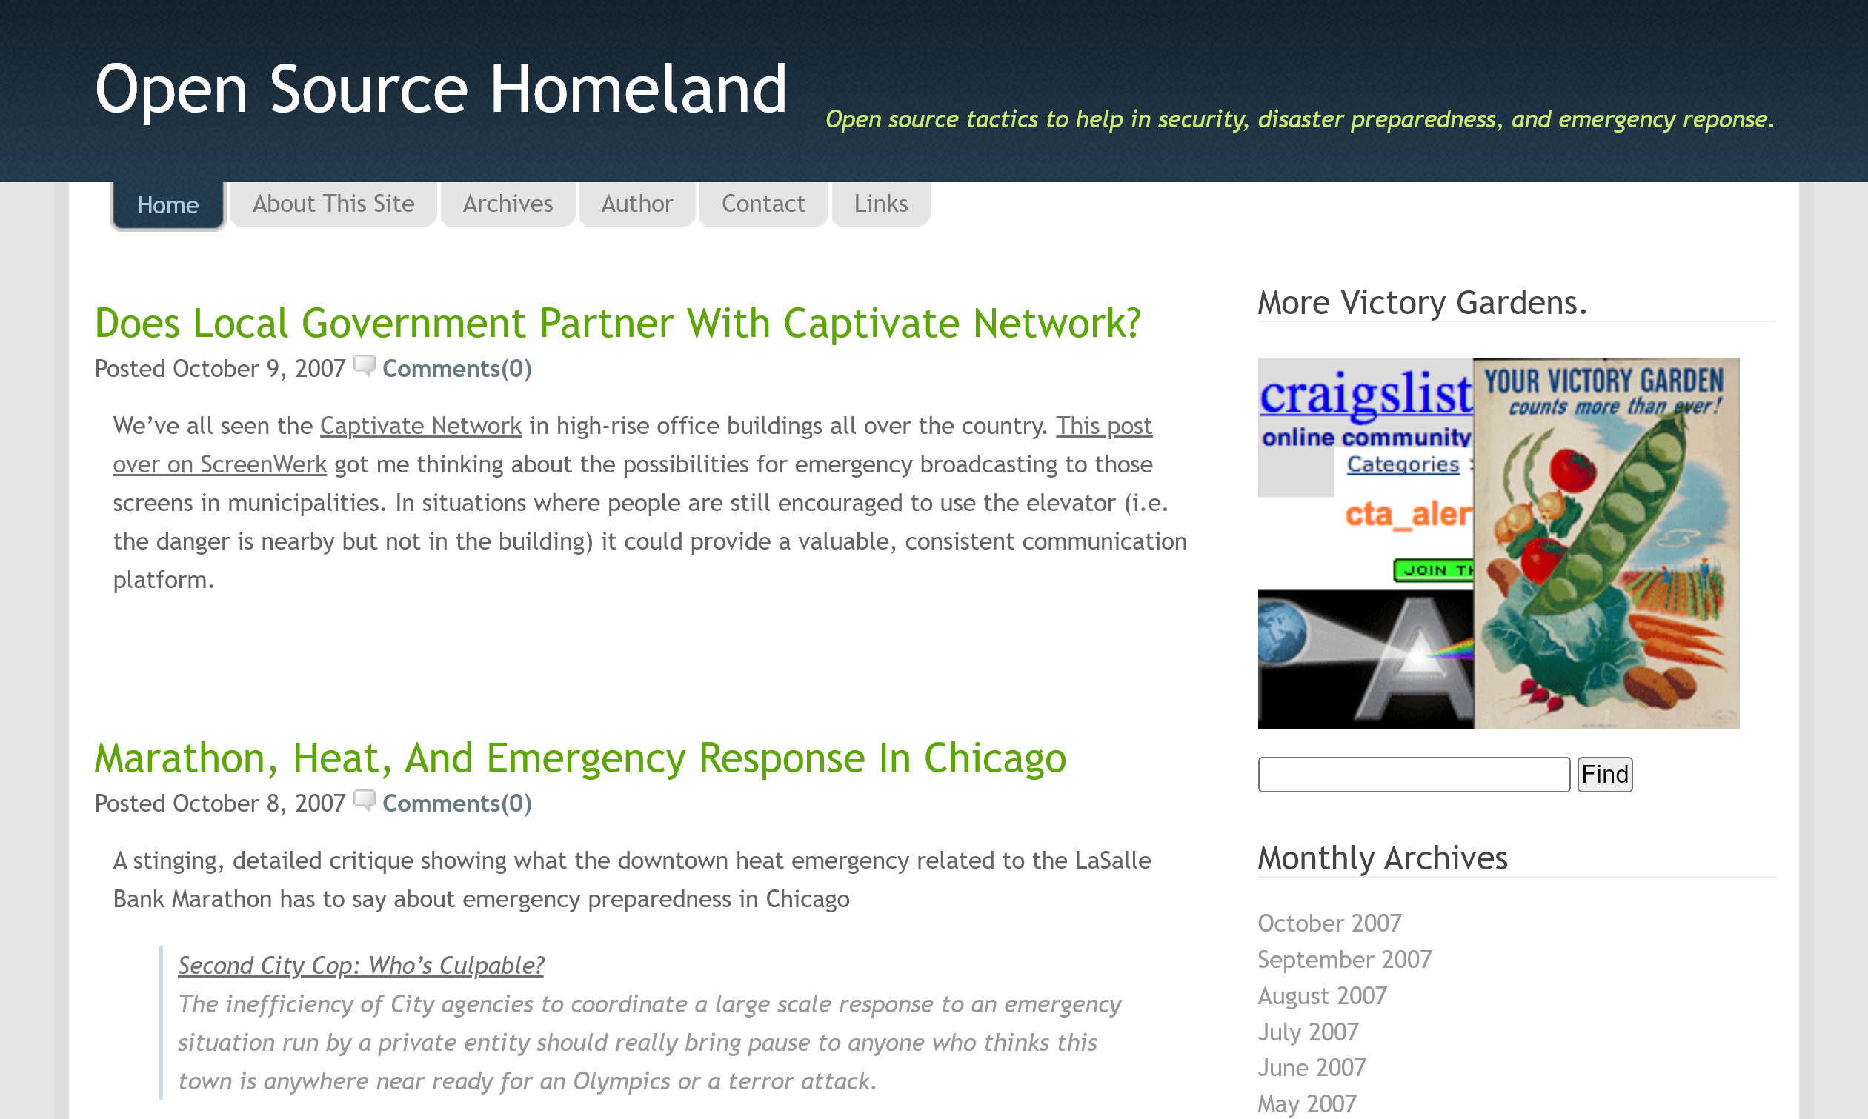The height and width of the screenshot is (1119, 1868).
Task: Expand September 2007 monthly archive
Action: pyautogui.click(x=1344, y=959)
